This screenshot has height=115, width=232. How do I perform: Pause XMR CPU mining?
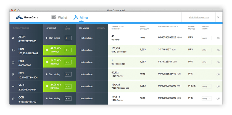tap(47, 86)
